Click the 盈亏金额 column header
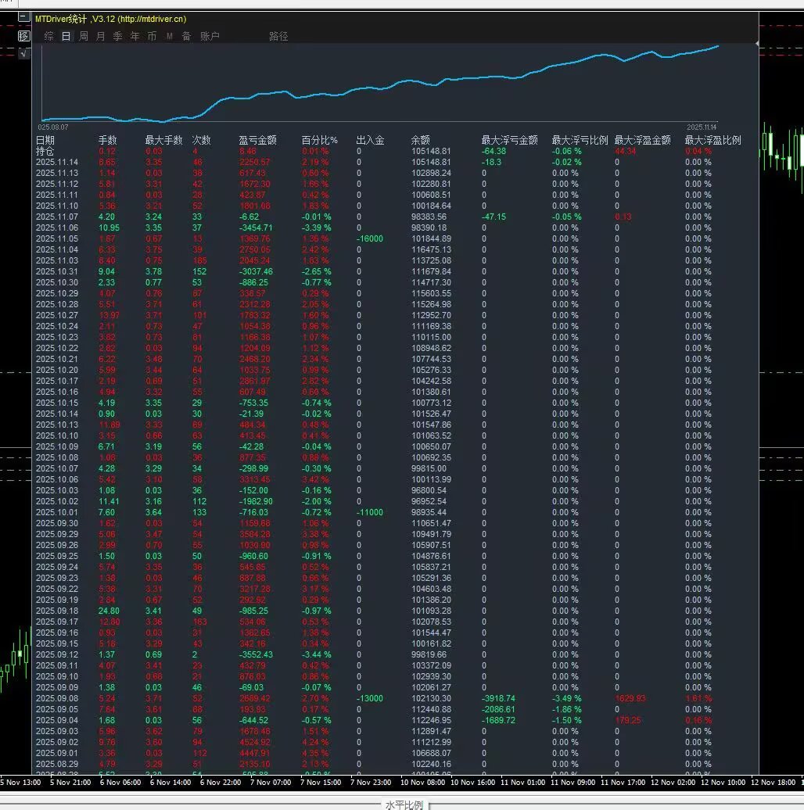This screenshot has height=810, width=804. click(258, 140)
